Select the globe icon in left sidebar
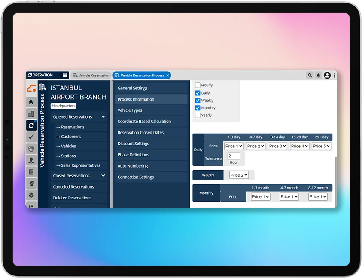Viewport: 362px width, 278px height. coord(31,149)
